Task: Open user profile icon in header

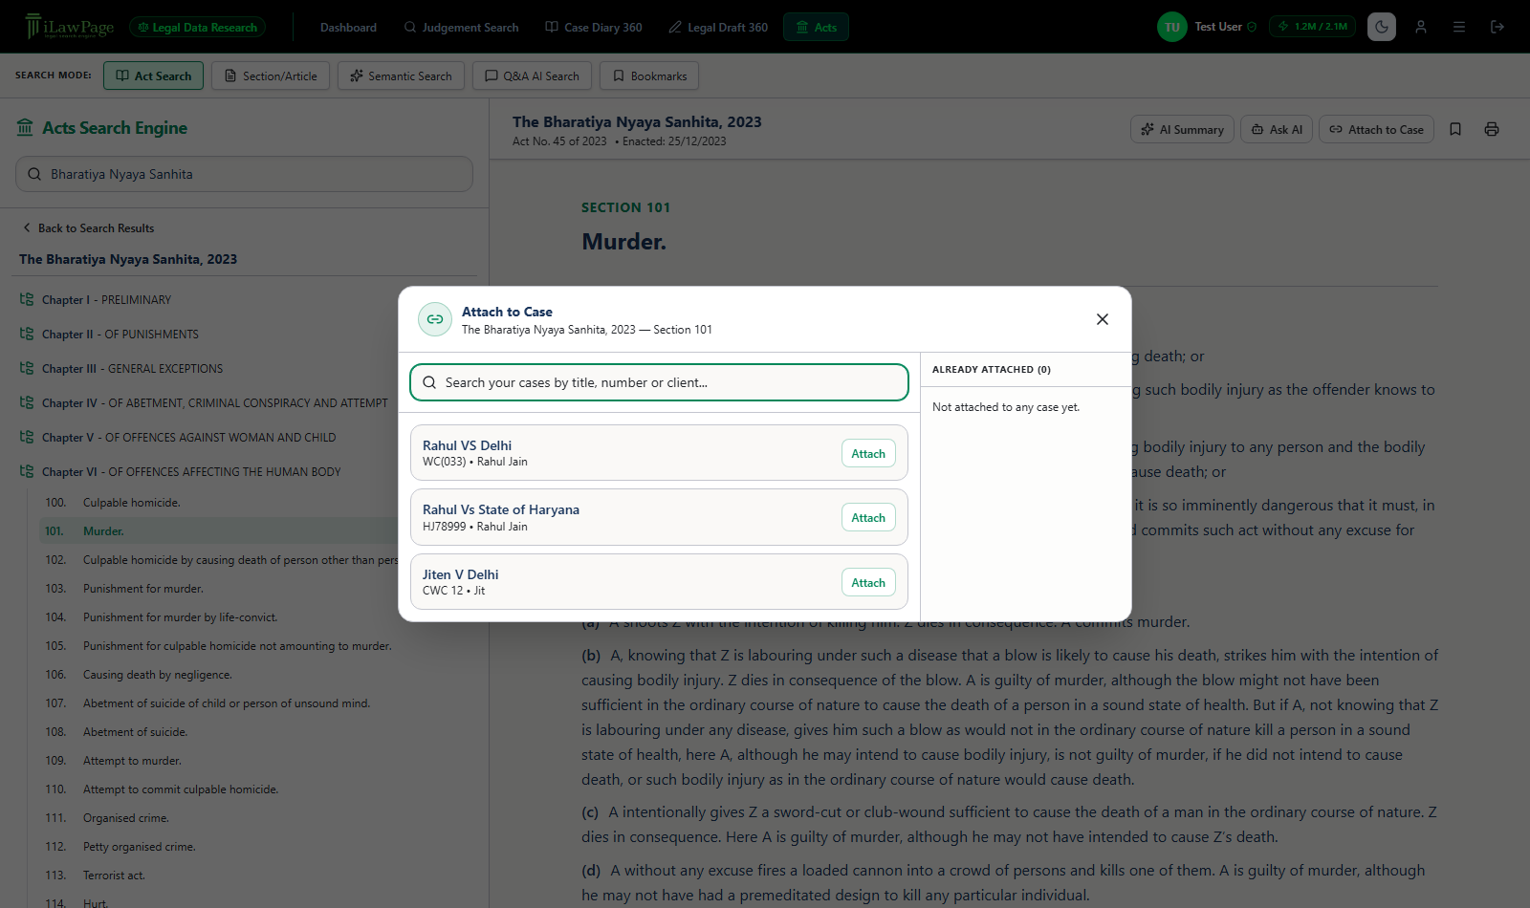Action: [x=1421, y=27]
